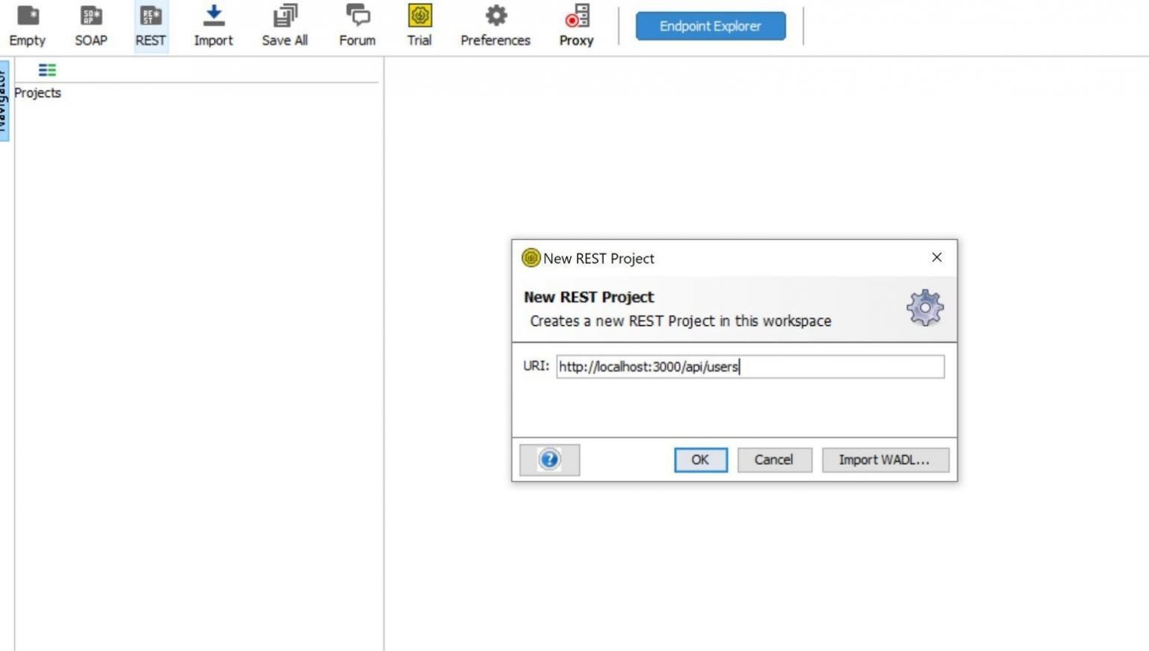Click the help icon in the dialog
Screen dimensions: 1149x651
coord(549,460)
